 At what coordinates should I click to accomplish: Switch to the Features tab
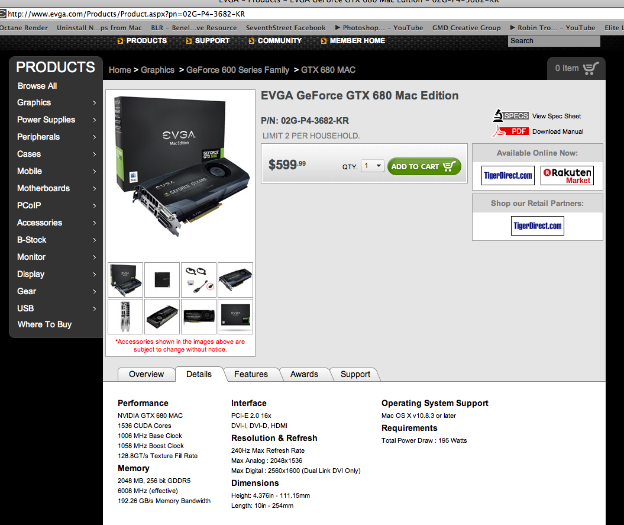[x=251, y=375]
